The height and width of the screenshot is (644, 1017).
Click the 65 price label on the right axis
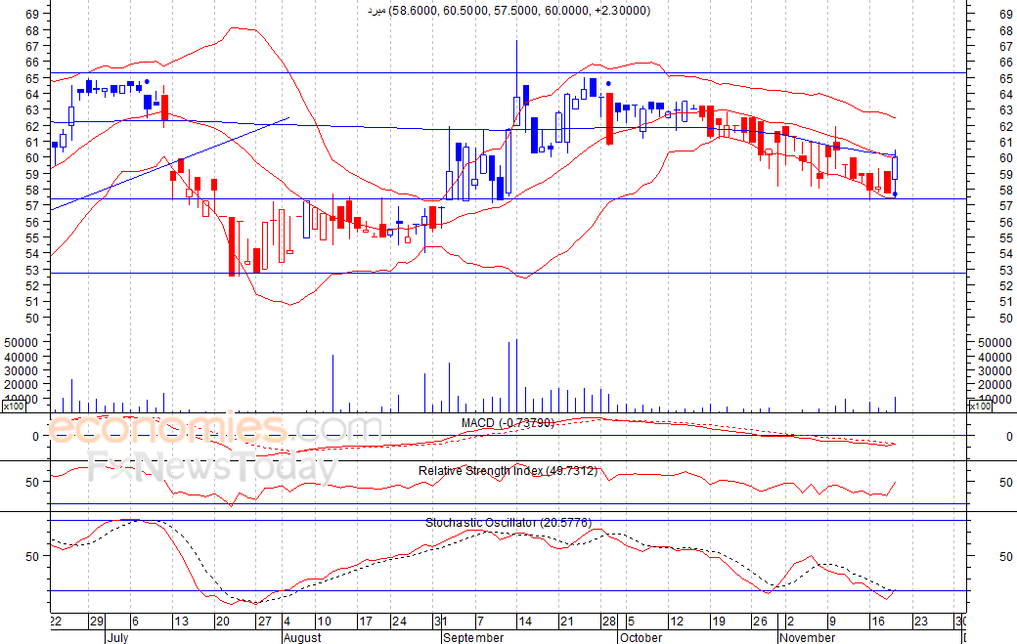1006,78
